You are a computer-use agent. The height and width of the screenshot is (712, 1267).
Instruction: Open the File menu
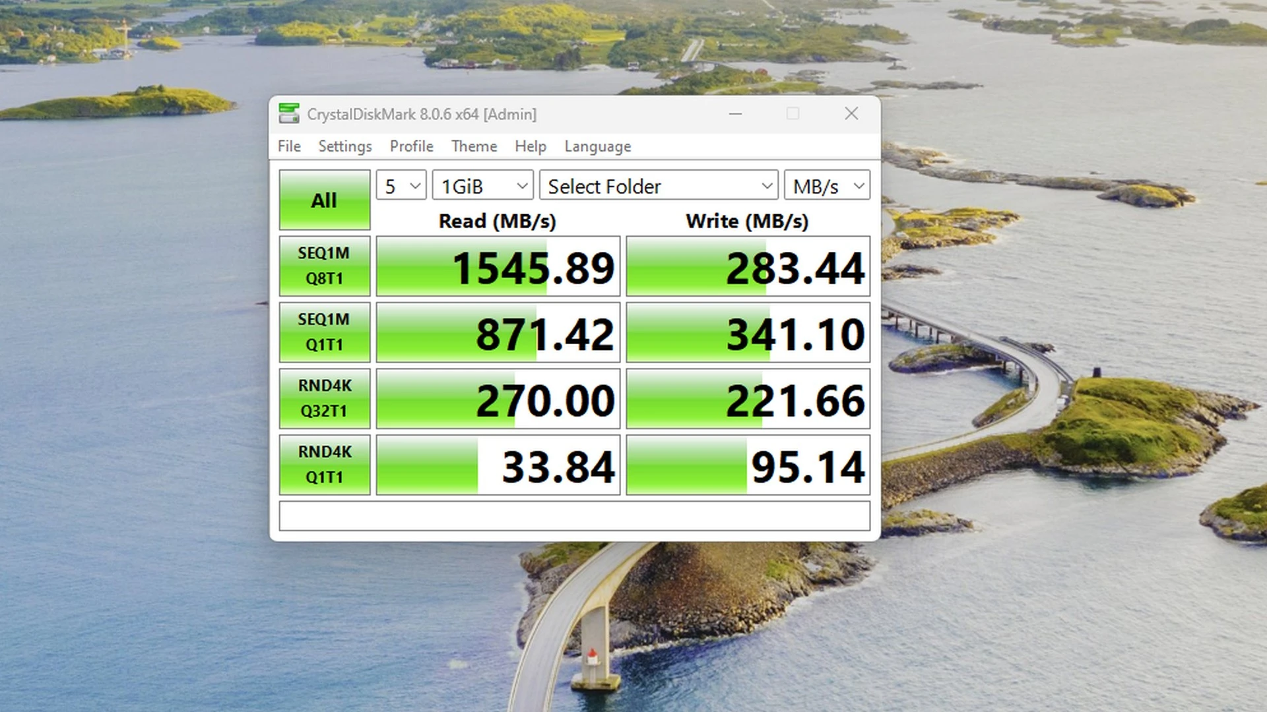pyautogui.click(x=289, y=146)
